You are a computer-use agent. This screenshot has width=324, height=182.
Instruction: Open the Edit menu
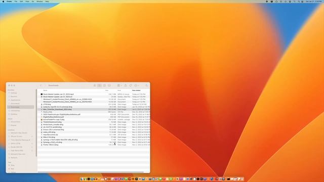click(21, 2)
